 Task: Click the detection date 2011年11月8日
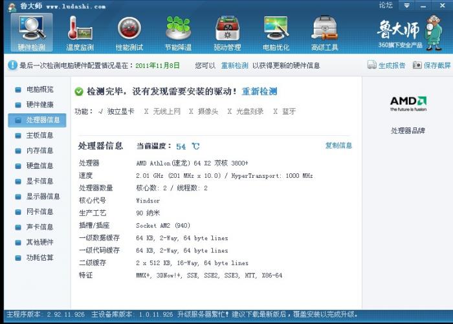(x=157, y=65)
